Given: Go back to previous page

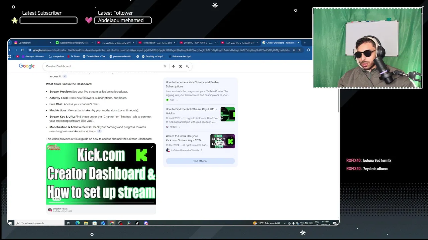Looking at the screenshot, I should [x=10, y=50].
